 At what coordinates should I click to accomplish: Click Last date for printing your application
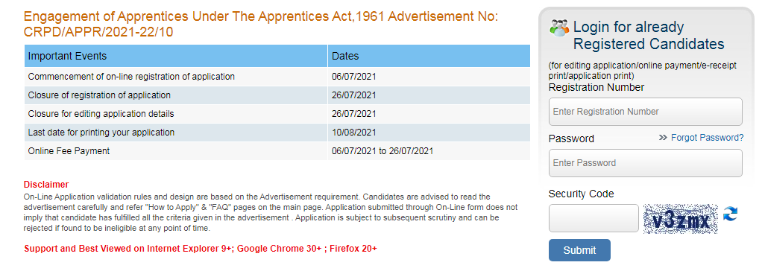click(x=101, y=132)
